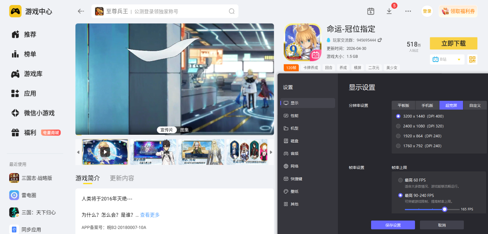Switch to 手机版 resolution tab
The width and height of the screenshot is (488, 234).
[427, 105]
